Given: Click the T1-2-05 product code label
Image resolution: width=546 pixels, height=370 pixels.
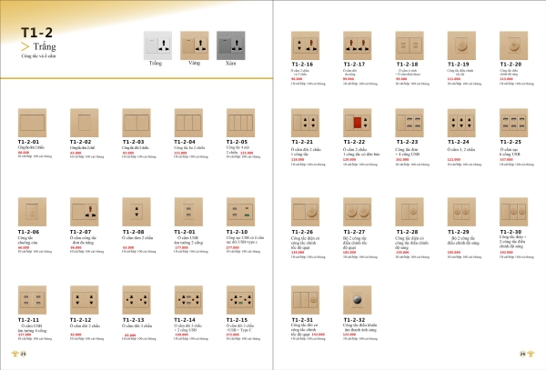Looking at the screenshot, I should pos(237,142).
